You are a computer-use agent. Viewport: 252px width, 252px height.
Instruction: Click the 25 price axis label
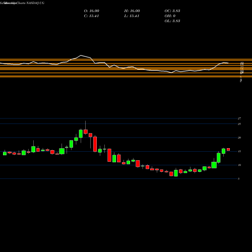click(x=239, y=124)
